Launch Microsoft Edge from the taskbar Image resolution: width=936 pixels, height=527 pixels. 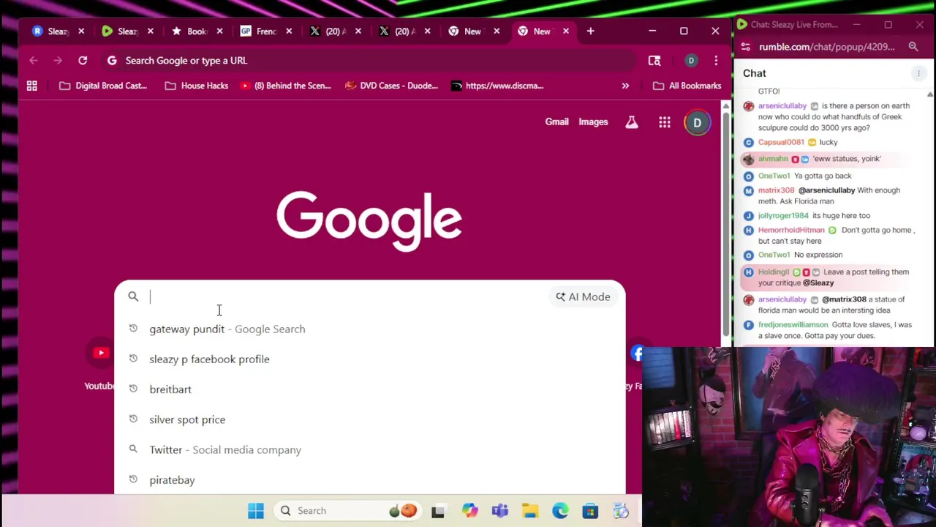(x=560, y=511)
